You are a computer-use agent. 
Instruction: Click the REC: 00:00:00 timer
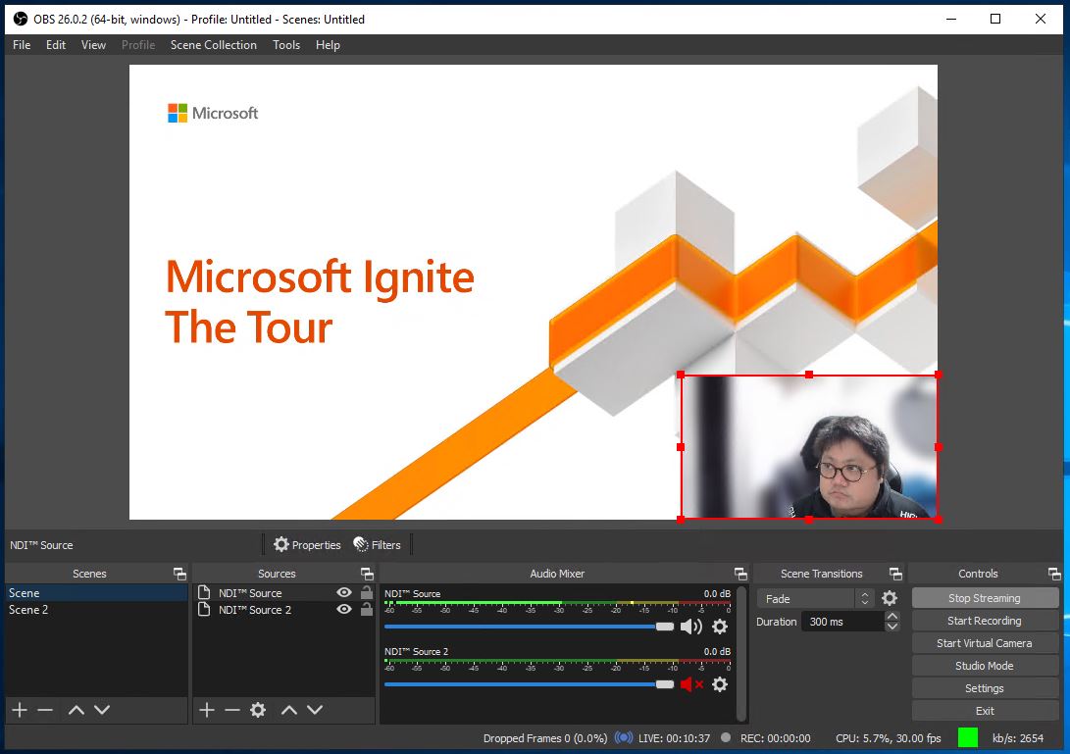click(x=775, y=738)
